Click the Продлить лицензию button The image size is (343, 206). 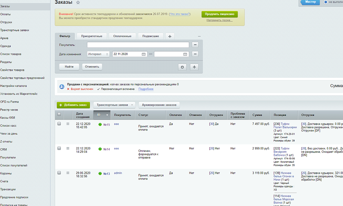tap(219, 14)
